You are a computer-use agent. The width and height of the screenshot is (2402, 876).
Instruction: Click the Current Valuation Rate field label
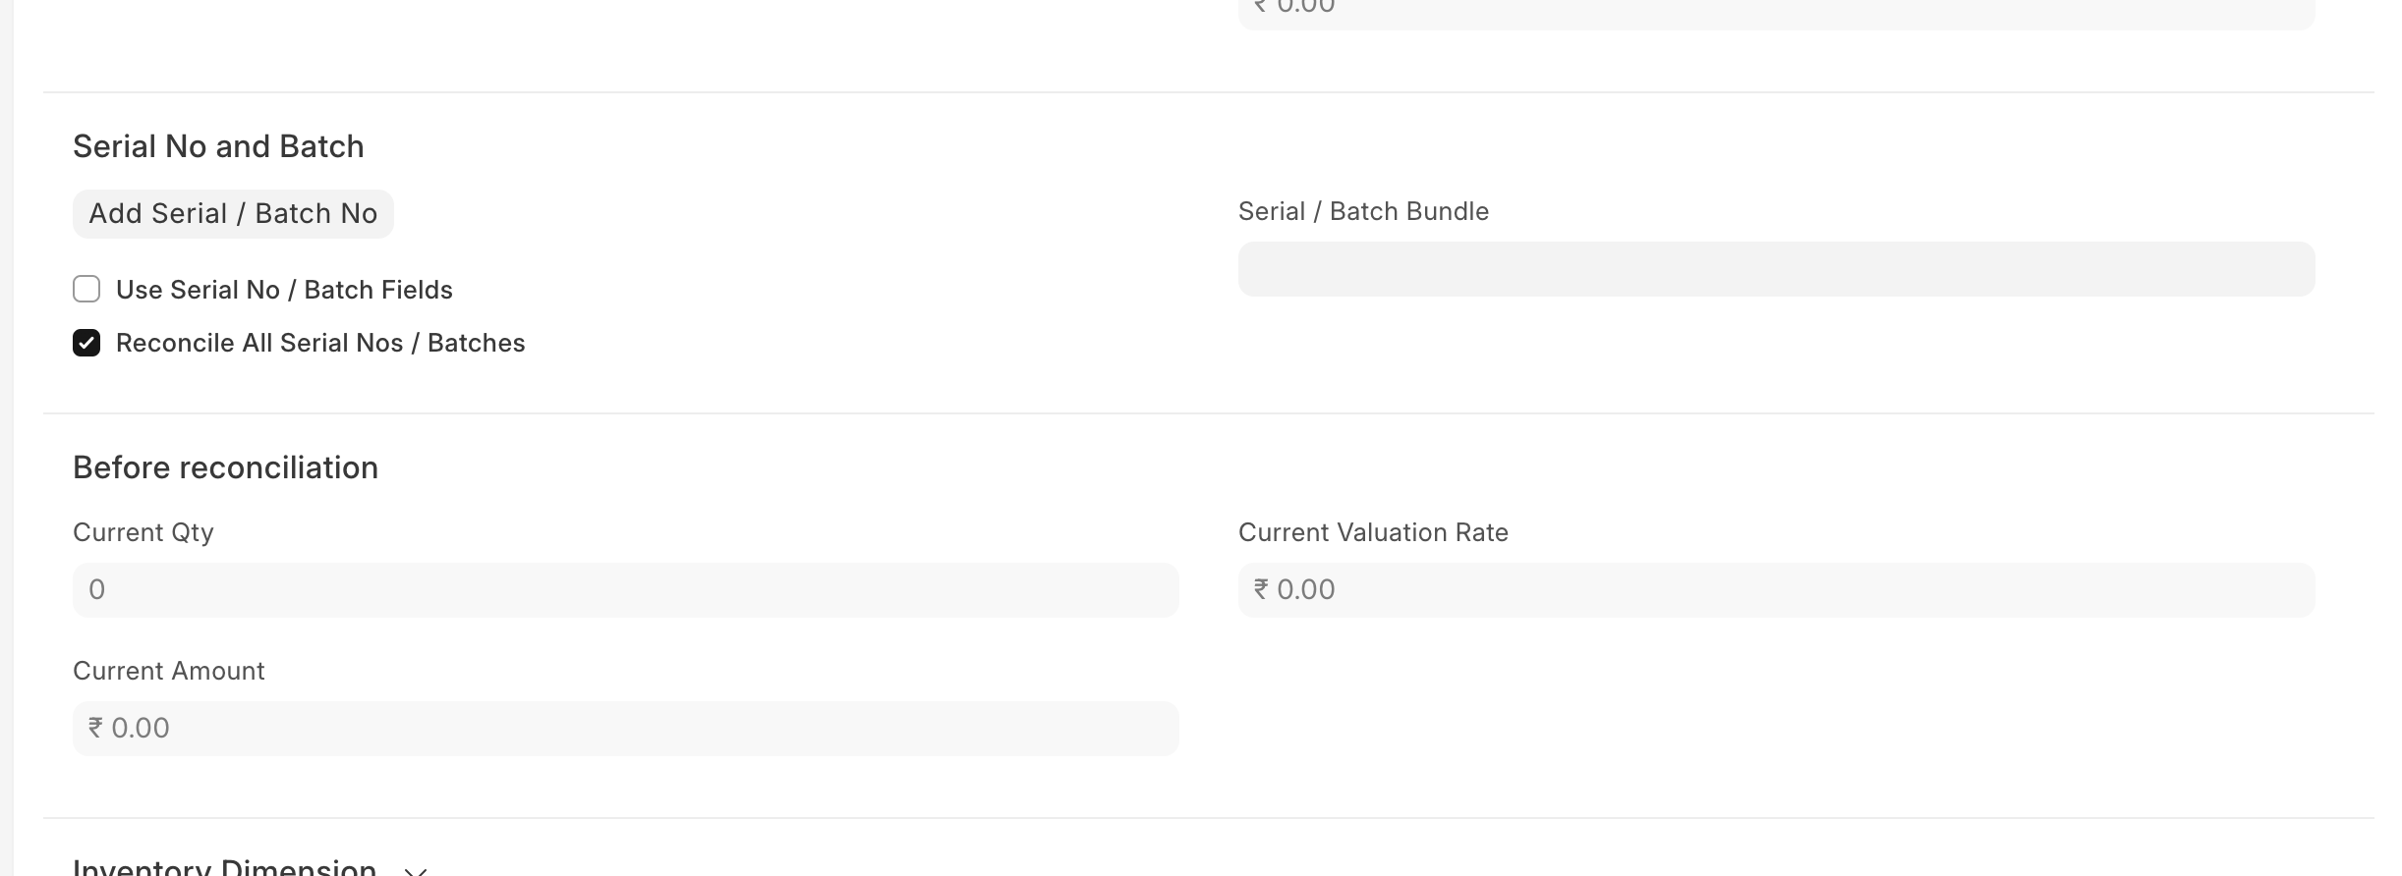click(x=1373, y=532)
